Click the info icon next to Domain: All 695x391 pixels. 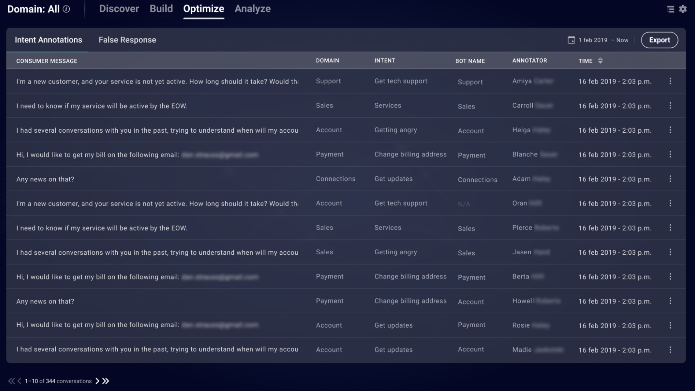(66, 9)
